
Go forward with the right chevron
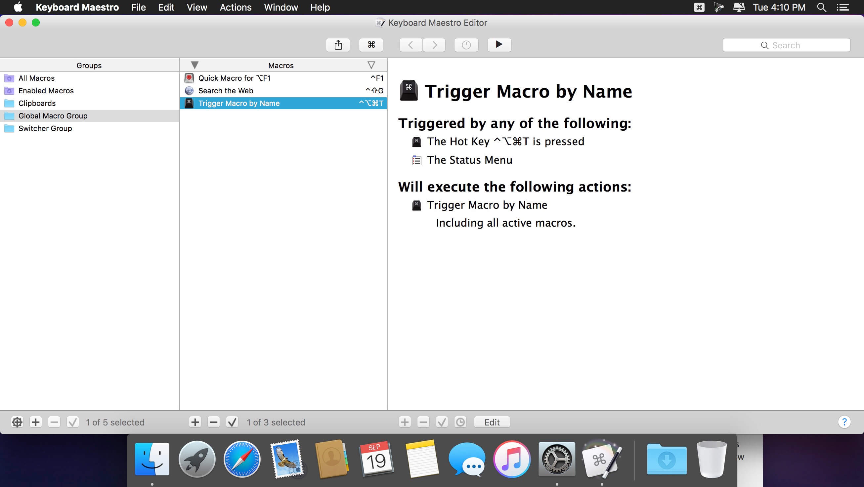(x=434, y=45)
